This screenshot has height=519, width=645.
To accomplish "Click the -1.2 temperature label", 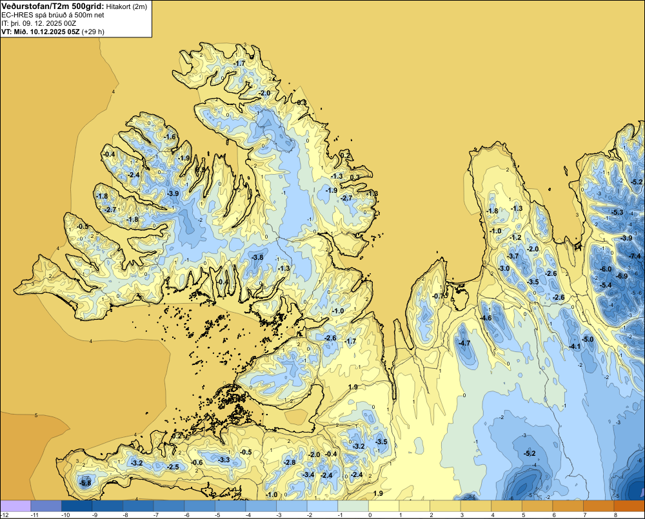I will coord(515,237).
